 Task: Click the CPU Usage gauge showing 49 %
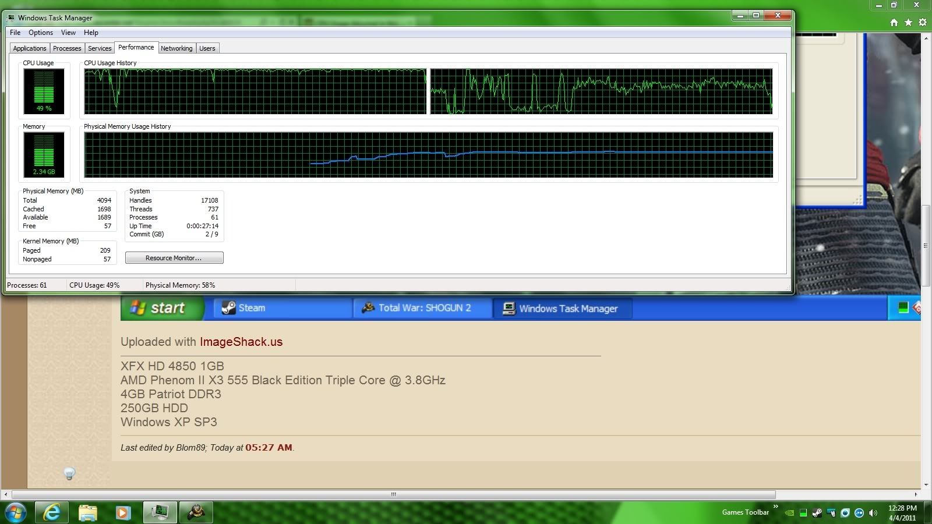[x=44, y=91]
